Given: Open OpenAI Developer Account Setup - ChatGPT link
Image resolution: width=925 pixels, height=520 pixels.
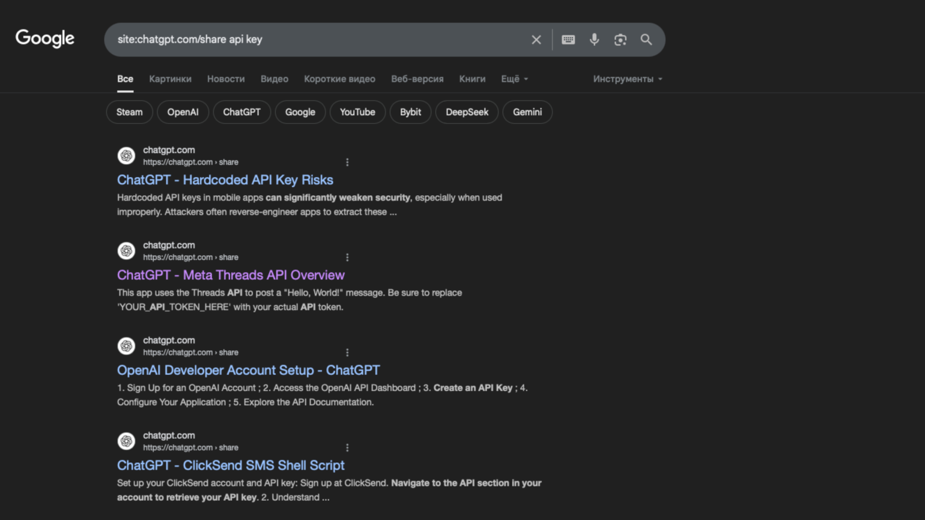Looking at the screenshot, I should (x=249, y=370).
